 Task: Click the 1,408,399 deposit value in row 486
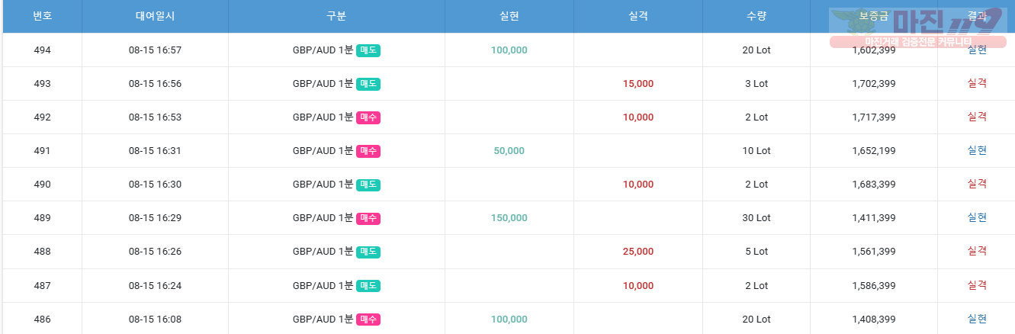pyautogui.click(x=874, y=320)
